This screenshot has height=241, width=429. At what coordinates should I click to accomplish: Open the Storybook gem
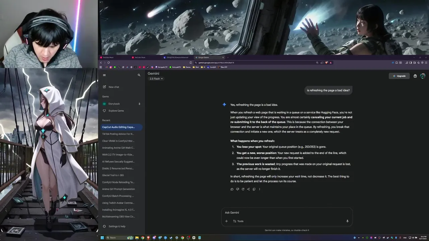point(114,104)
